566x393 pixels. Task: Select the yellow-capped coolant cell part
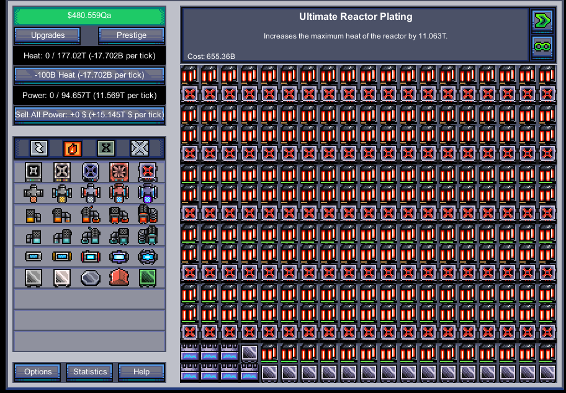62,257
